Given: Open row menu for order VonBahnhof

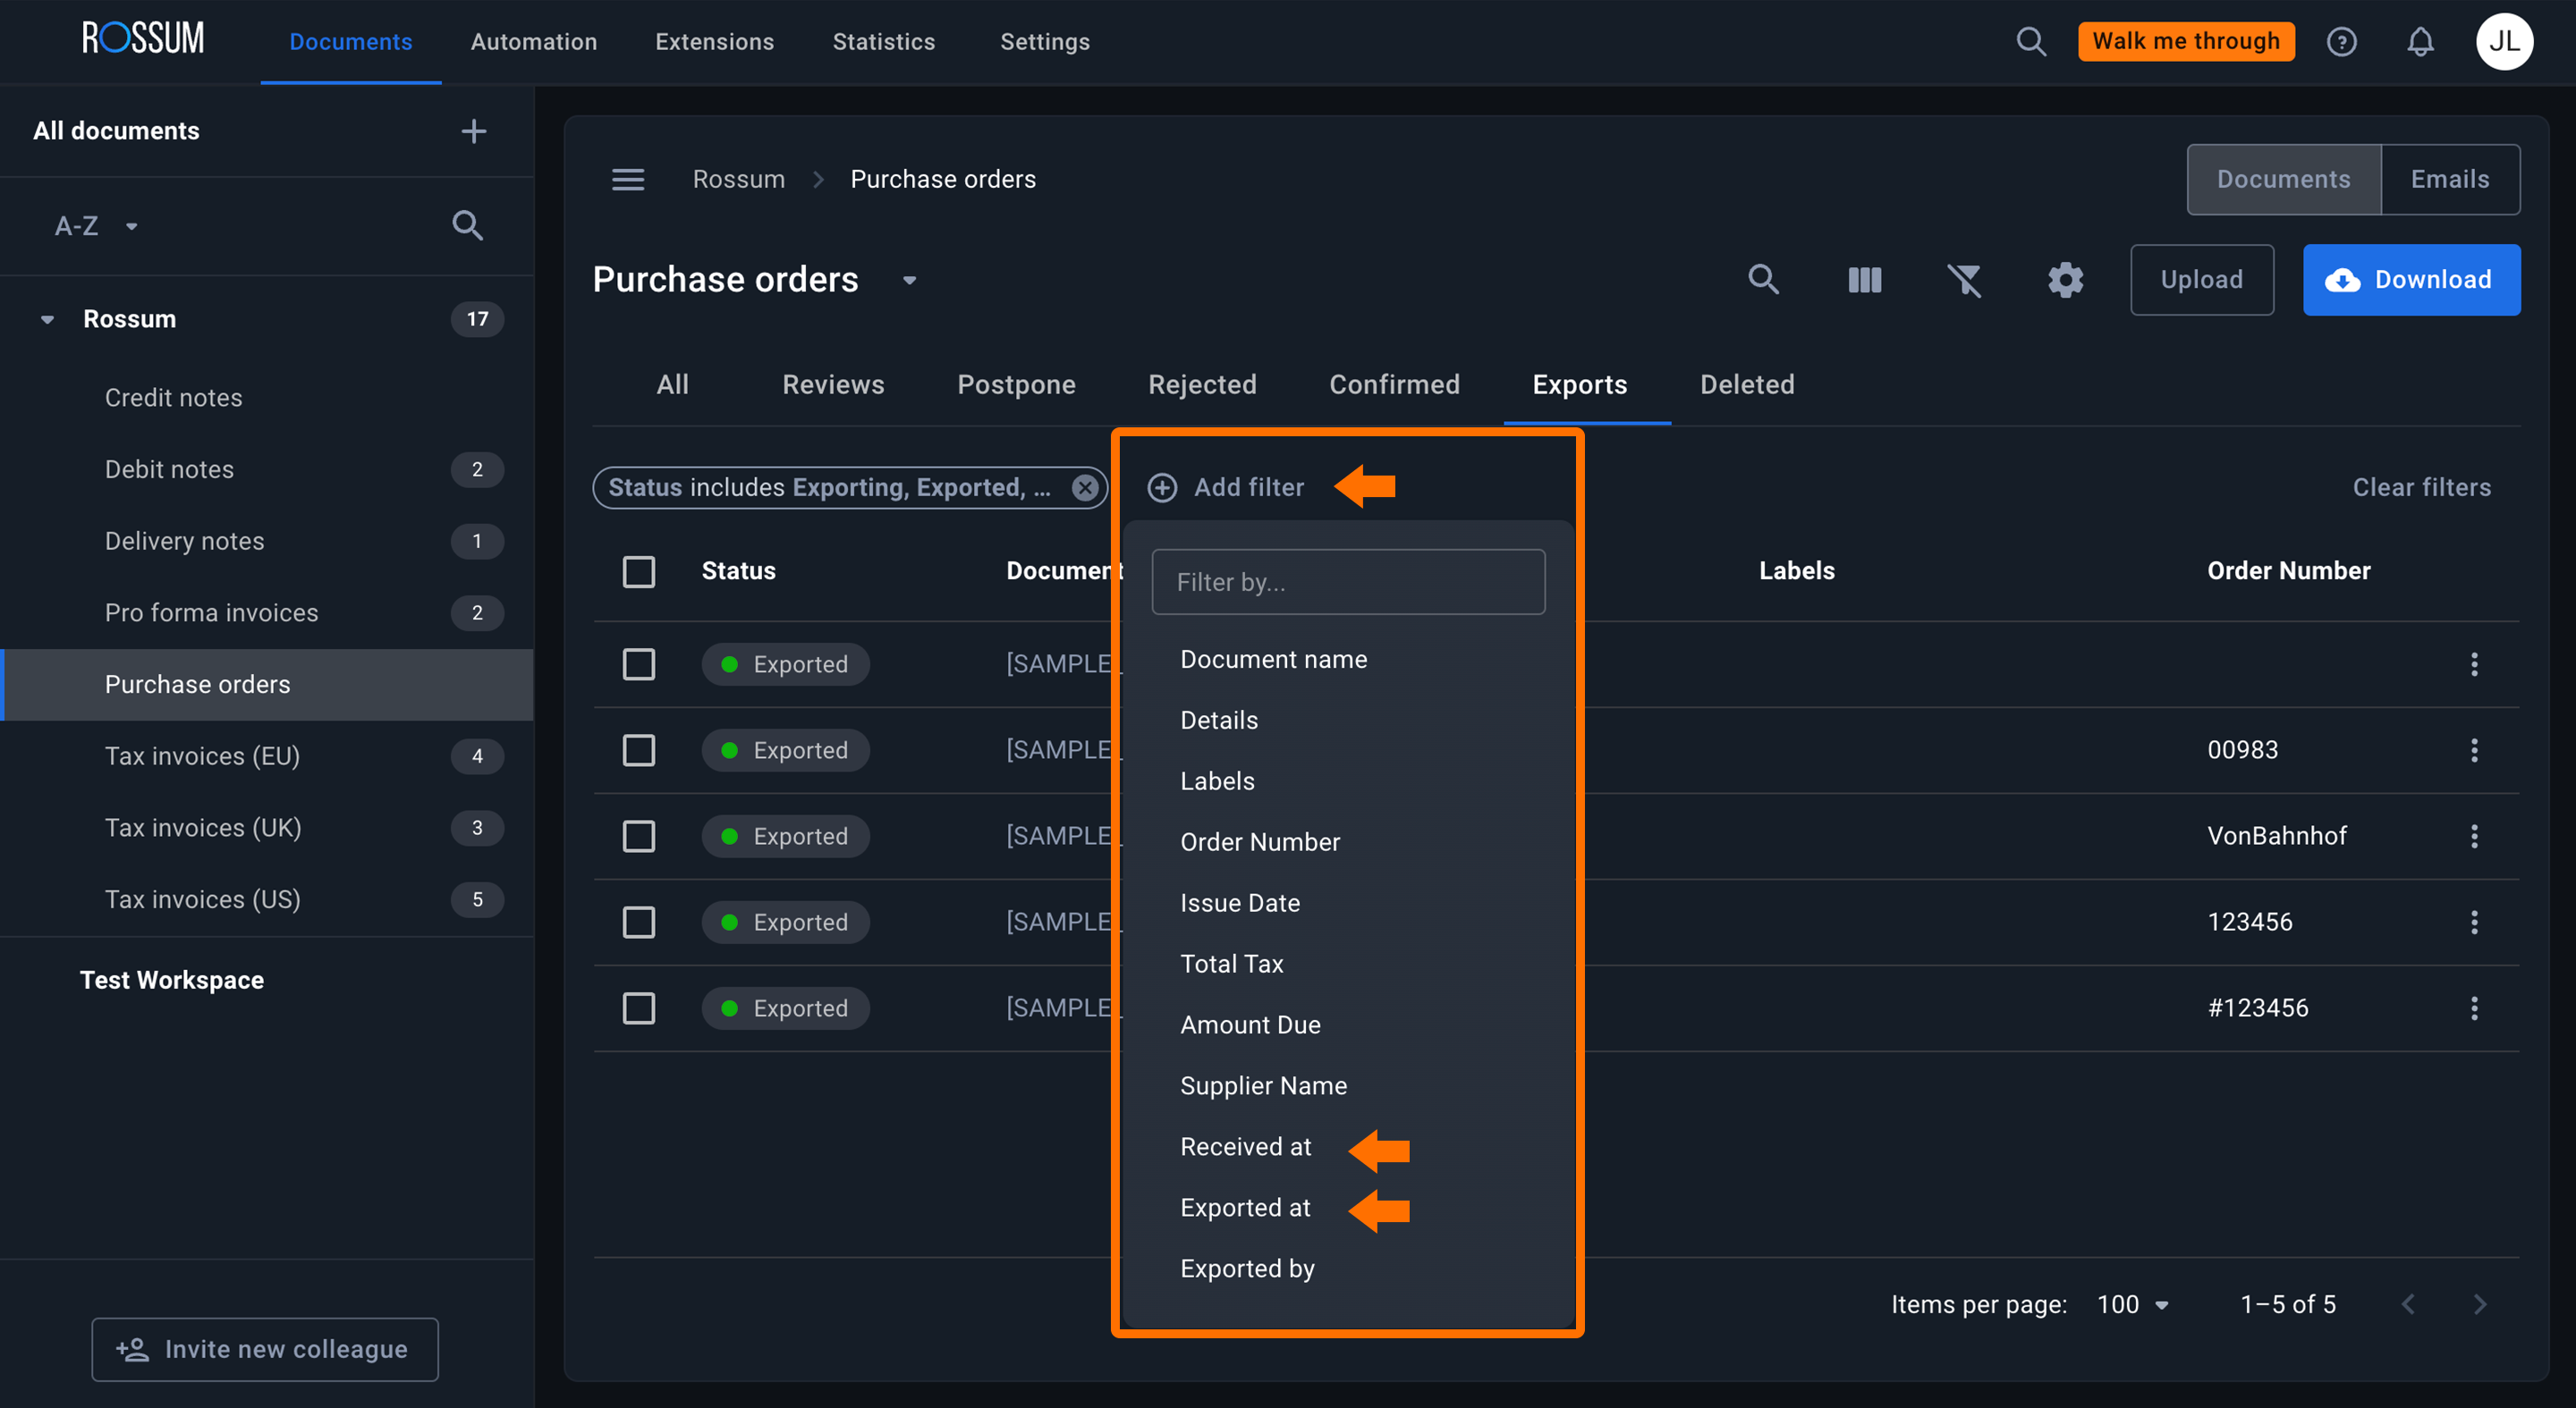Looking at the screenshot, I should (2474, 837).
